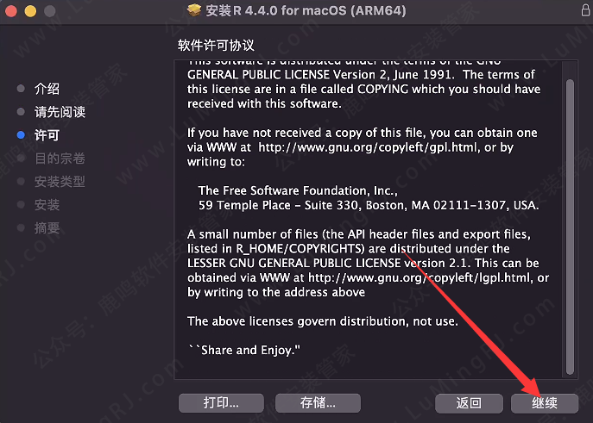Click the 打印... button
This screenshot has width=593, height=423.
tap(221, 403)
